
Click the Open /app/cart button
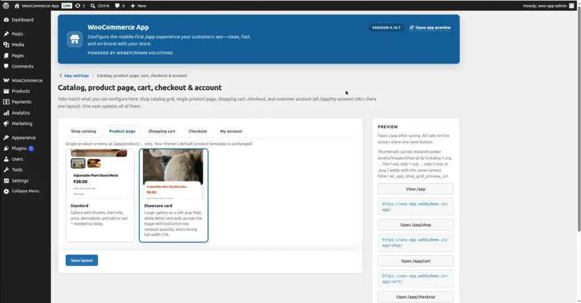tap(415, 261)
